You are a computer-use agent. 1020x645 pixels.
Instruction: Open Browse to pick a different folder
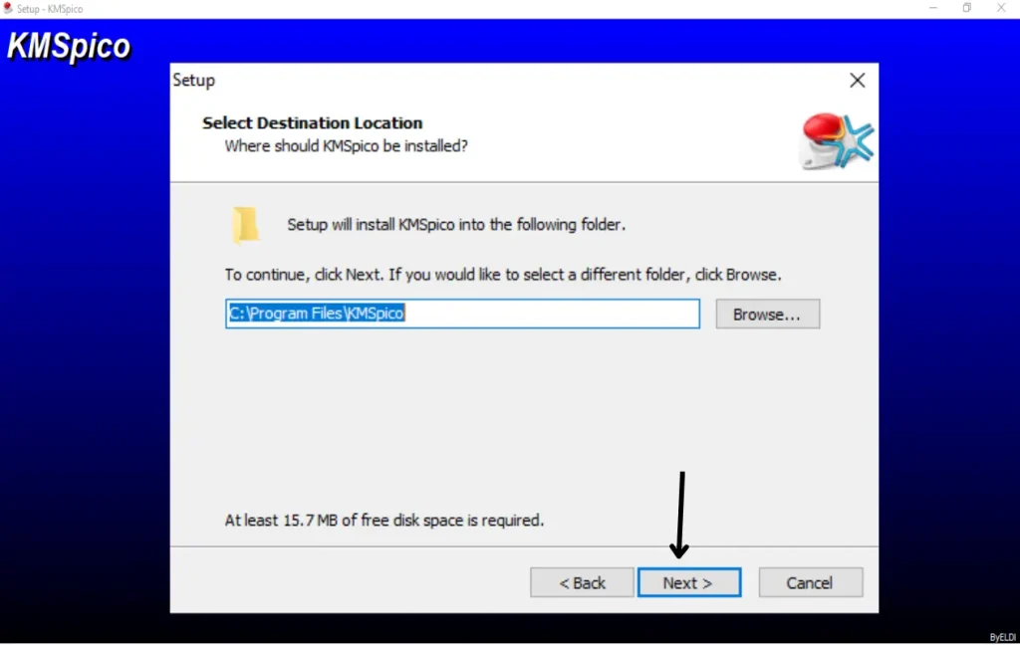(767, 314)
